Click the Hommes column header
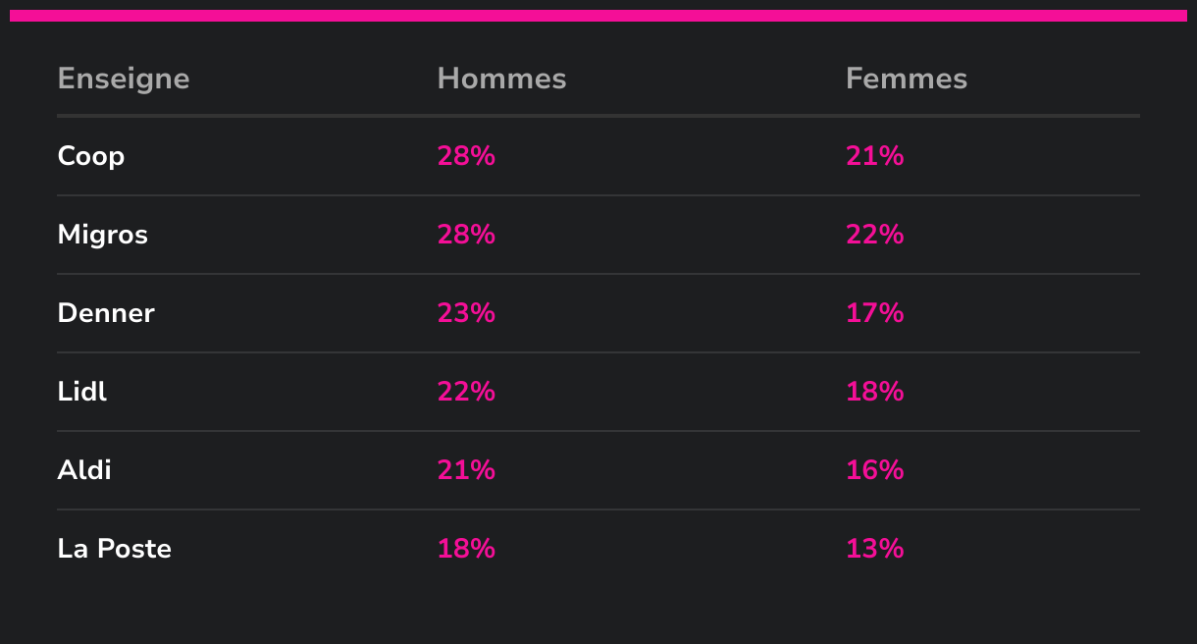 501,79
